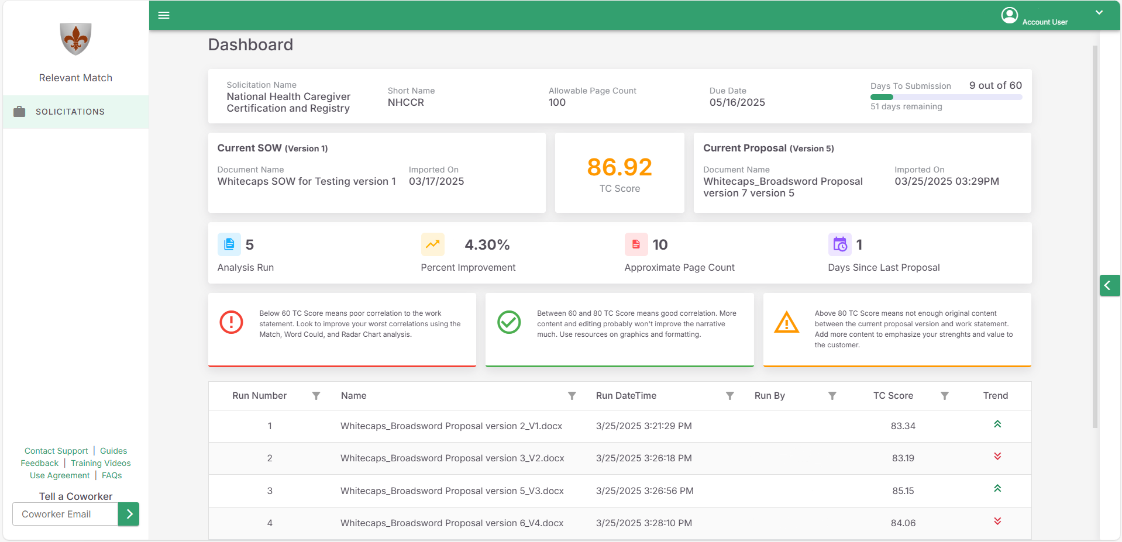The width and height of the screenshot is (1122, 542).
Task: Open the Contact Support link
Action: click(x=56, y=451)
